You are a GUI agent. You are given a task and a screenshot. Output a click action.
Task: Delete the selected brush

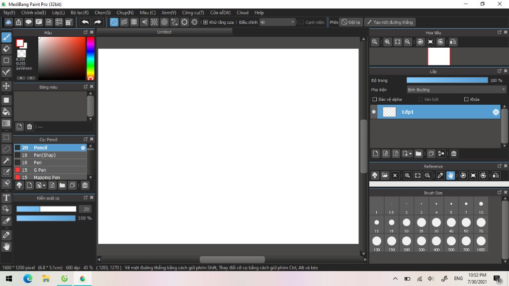[85, 185]
